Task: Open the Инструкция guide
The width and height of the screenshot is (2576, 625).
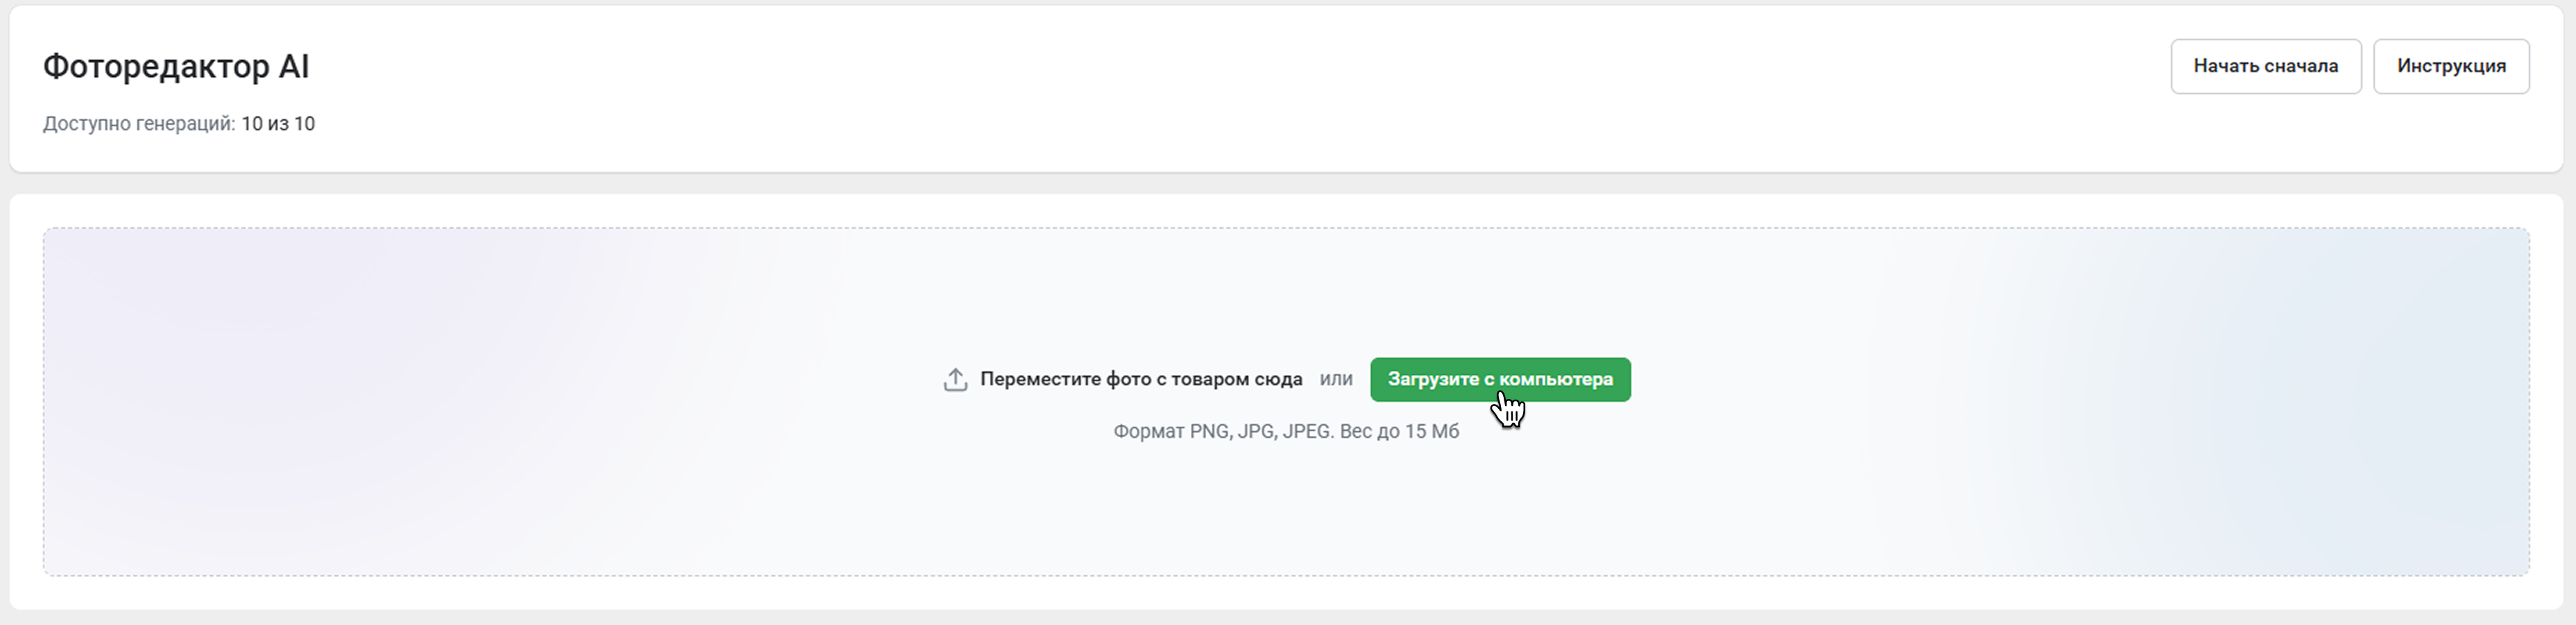Action: 2450,66
